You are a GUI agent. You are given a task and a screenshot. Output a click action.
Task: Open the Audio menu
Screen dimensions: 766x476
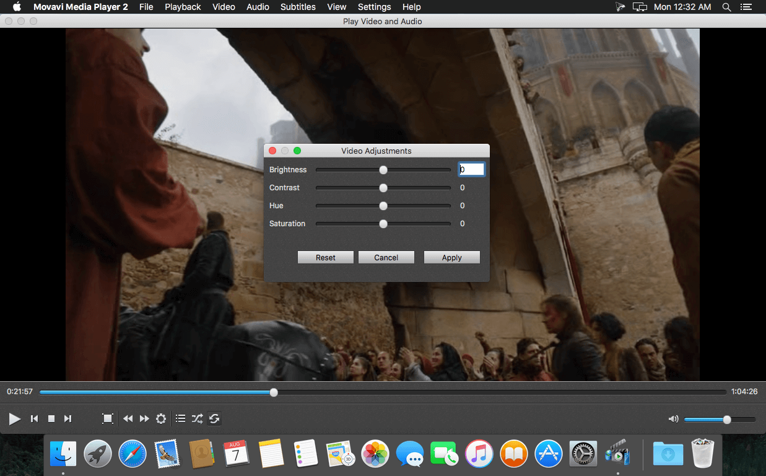258,7
